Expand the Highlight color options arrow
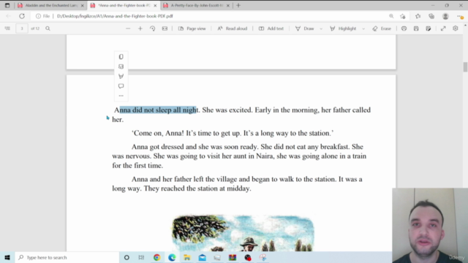Screen dimensions: 468x263 tap(363, 28)
